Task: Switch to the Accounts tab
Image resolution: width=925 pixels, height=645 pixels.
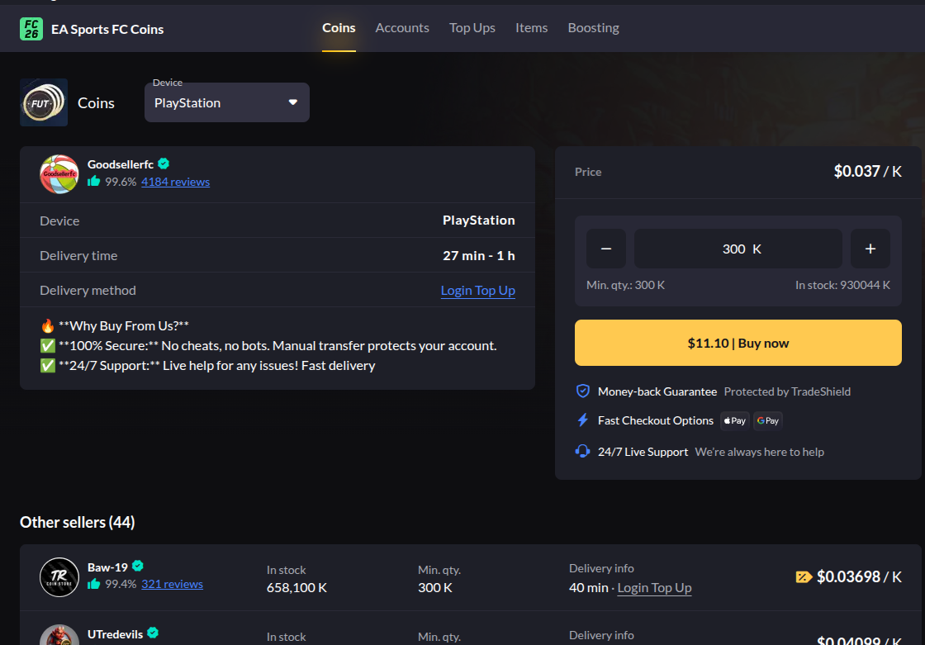Action: (x=402, y=27)
